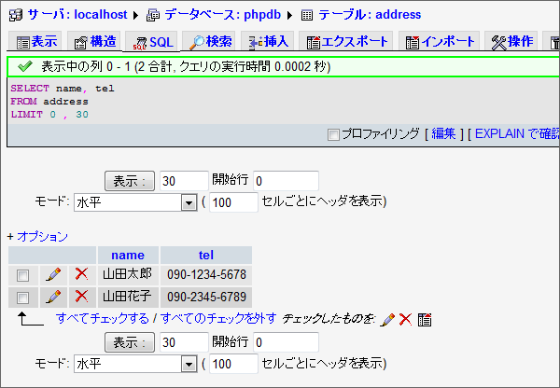
Task: Click the cell 090-1234-5678
Action: coord(206,274)
